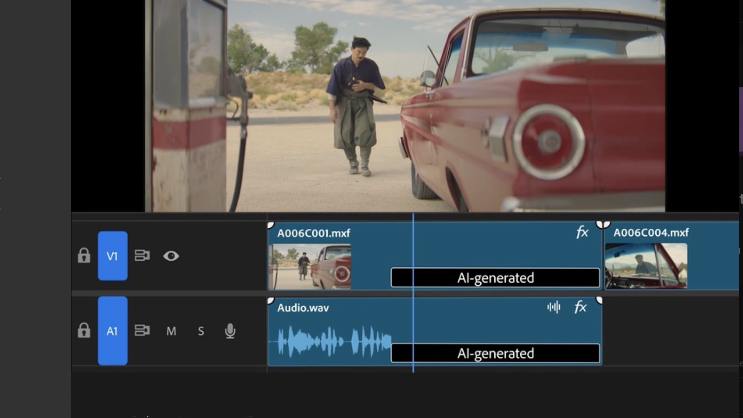Viewport: 743px width, 418px height.
Task: Open fx badge on Audio.wav clip
Action: pyautogui.click(x=581, y=307)
